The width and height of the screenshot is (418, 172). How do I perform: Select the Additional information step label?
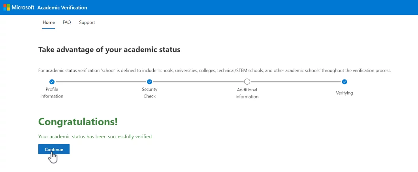[x=247, y=93]
